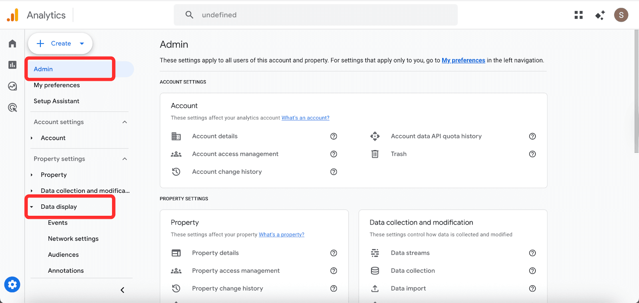Click the vertical page scrollbar

(x=636, y=91)
